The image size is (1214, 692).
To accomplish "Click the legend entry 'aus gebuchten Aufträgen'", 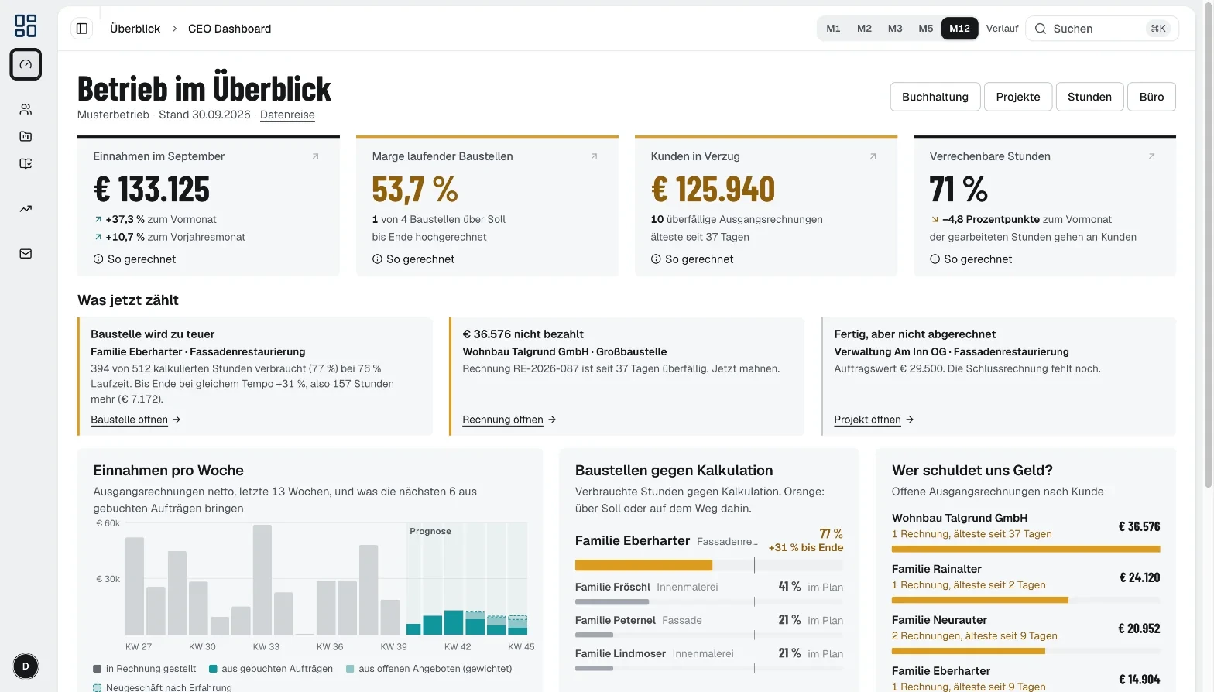I will click(271, 669).
